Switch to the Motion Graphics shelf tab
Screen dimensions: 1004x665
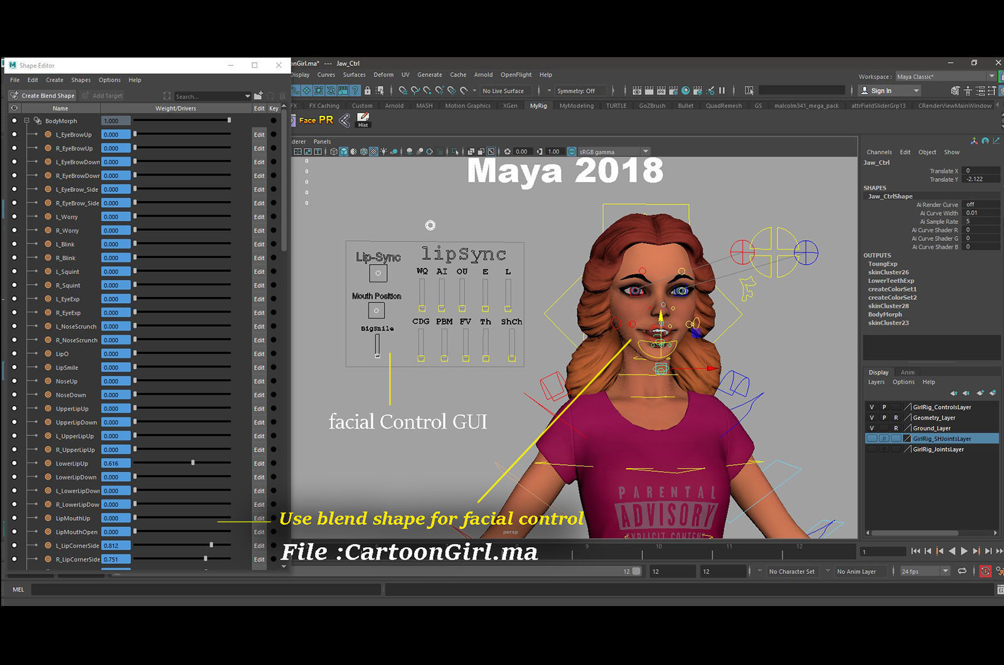click(x=467, y=105)
